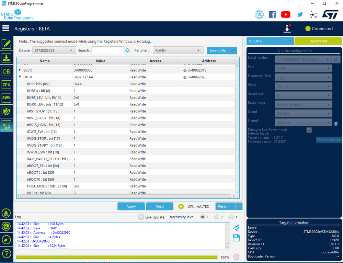
Task: Click the 10 years anniversary badge
Action: point(259,15)
